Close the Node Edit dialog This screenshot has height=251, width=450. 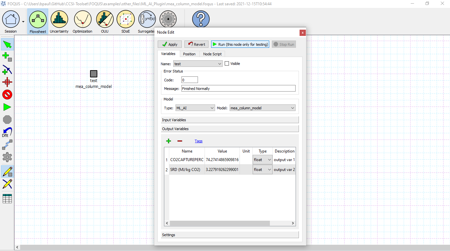point(303,32)
